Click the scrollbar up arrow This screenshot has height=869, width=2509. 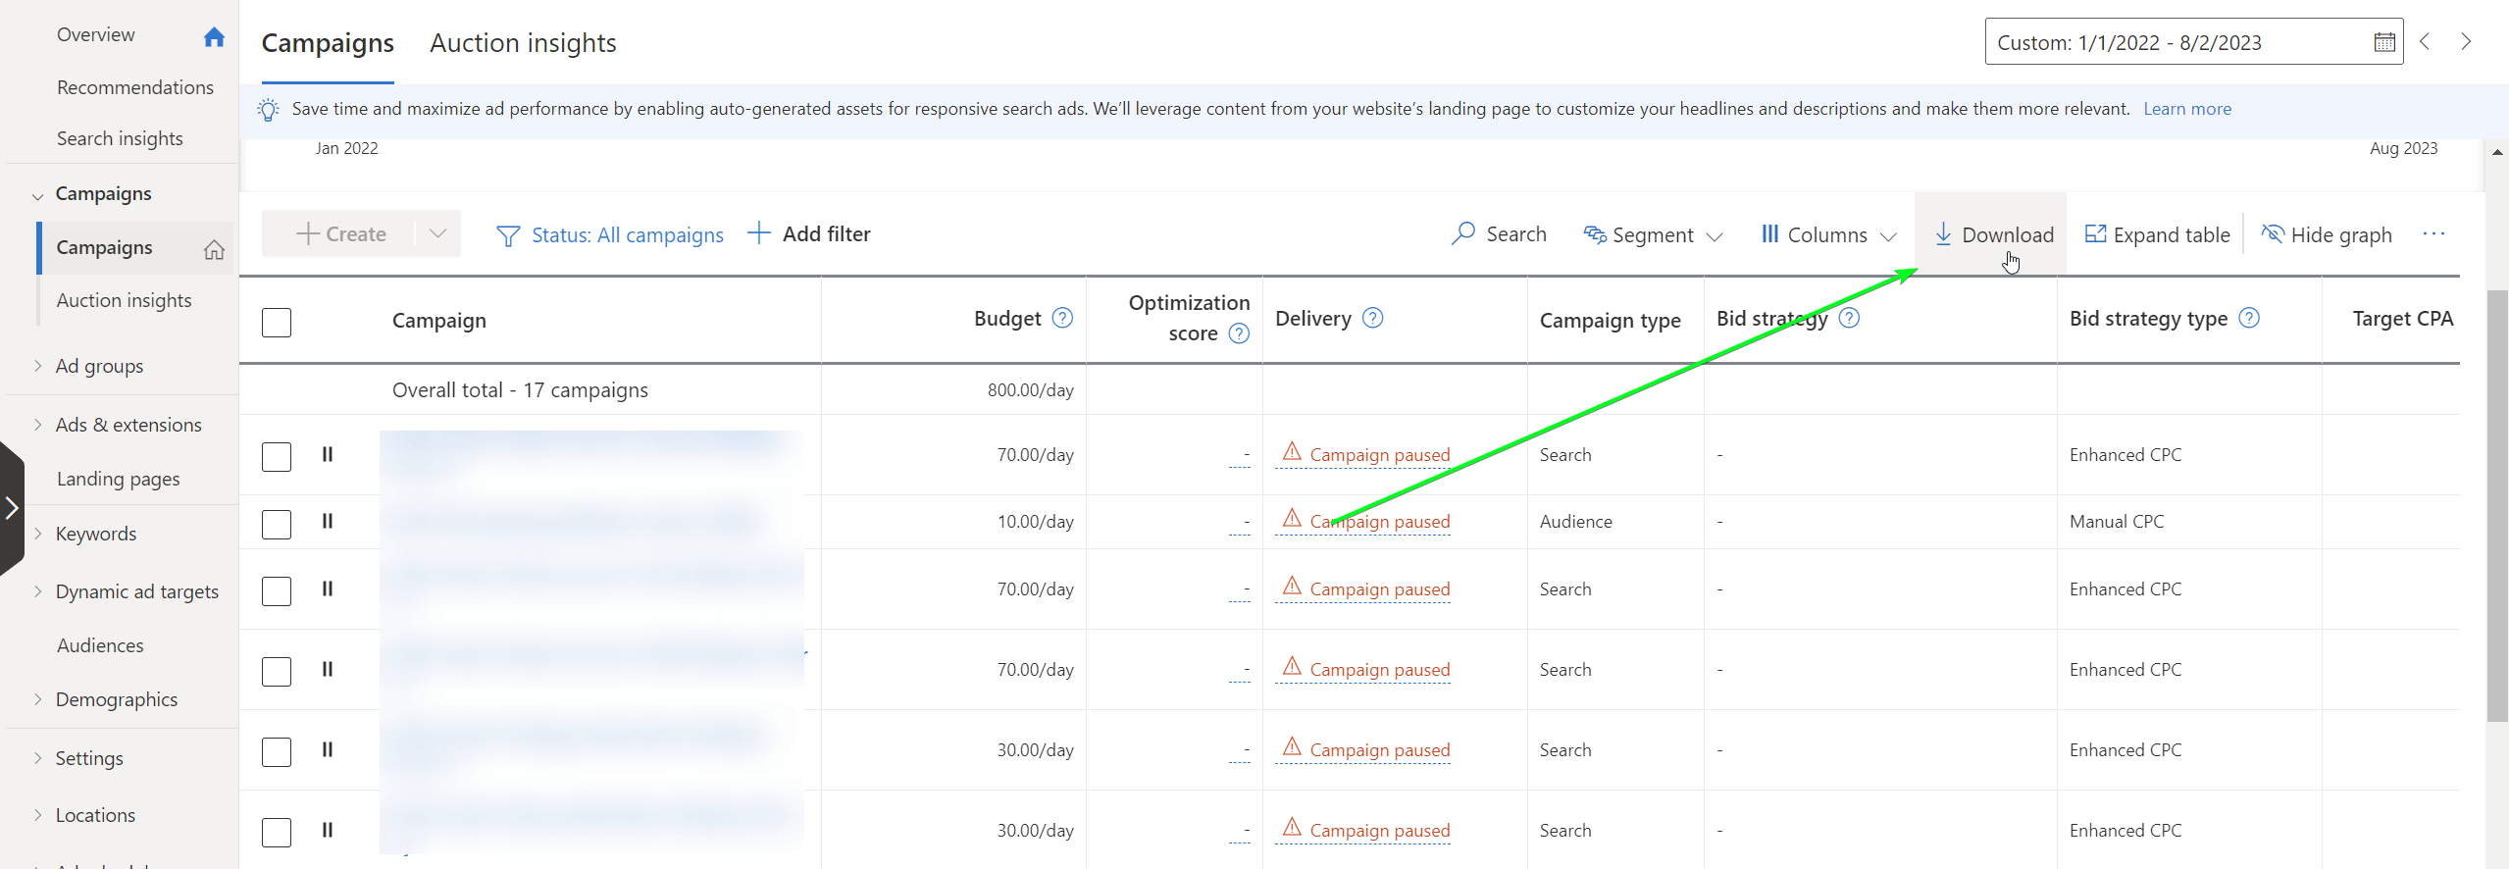[x=2497, y=152]
